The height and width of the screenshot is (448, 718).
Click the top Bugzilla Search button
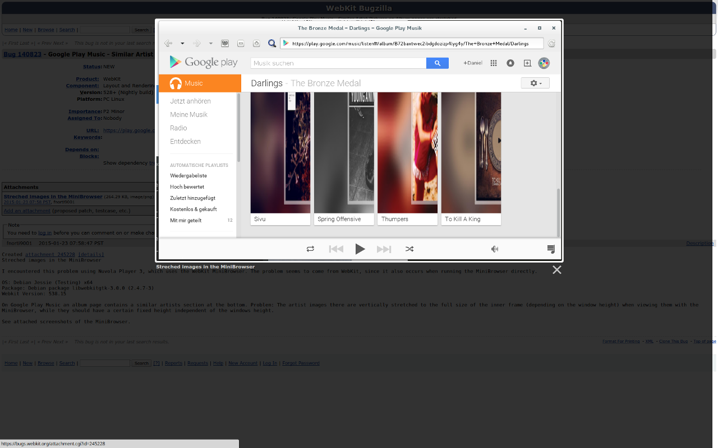141,30
